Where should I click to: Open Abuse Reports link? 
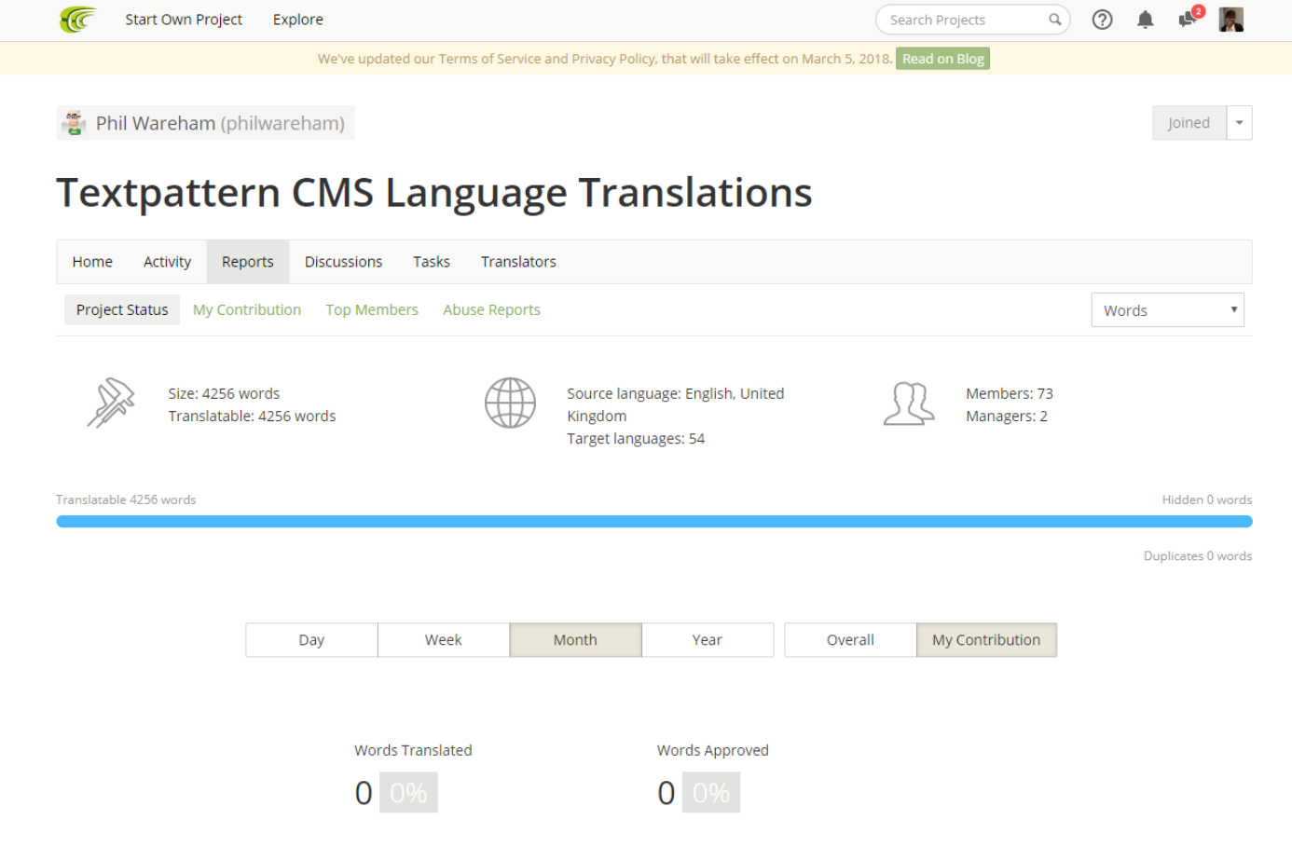[x=491, y=309]
